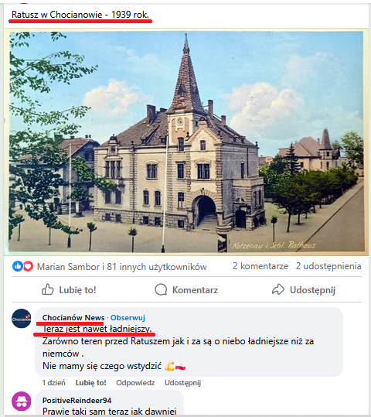This screenshot has width=371, height=417.
Task: Click the Komentarz button label
Action: pos(195,290)
